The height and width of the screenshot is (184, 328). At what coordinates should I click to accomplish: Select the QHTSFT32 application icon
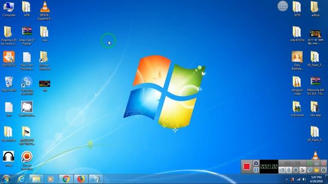point(9,59)
